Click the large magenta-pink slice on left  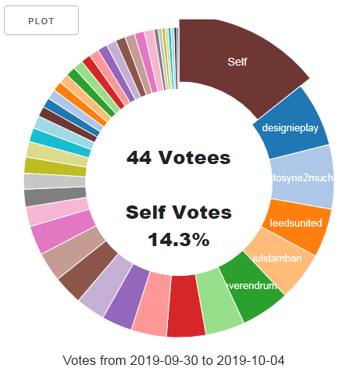click(64, 231)
